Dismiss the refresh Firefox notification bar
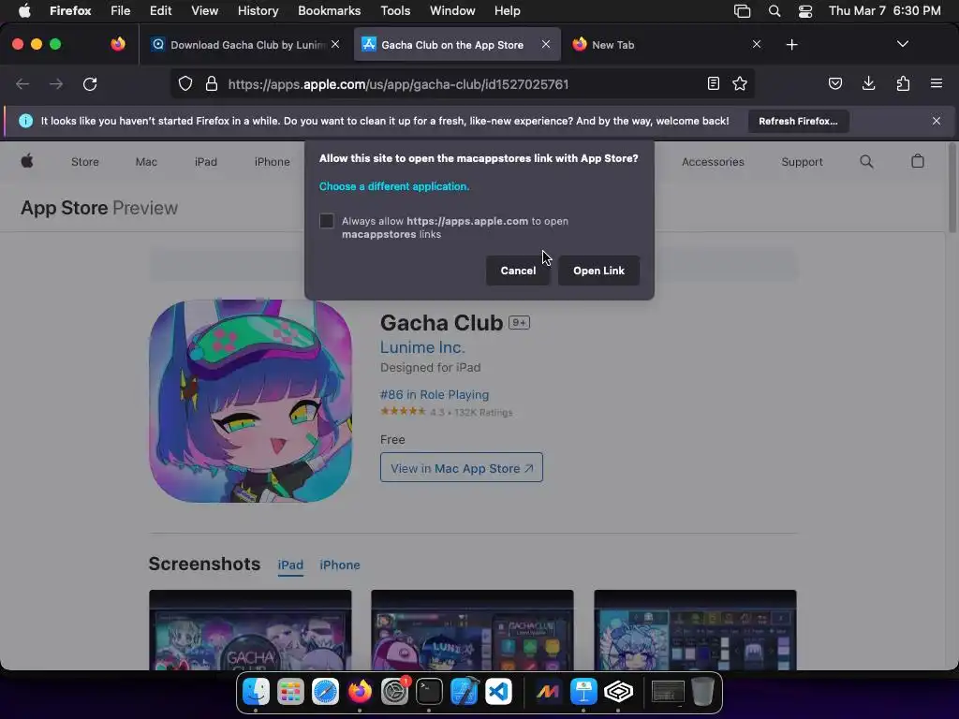Screen dimensions: 959x719 tap(937, 121)
